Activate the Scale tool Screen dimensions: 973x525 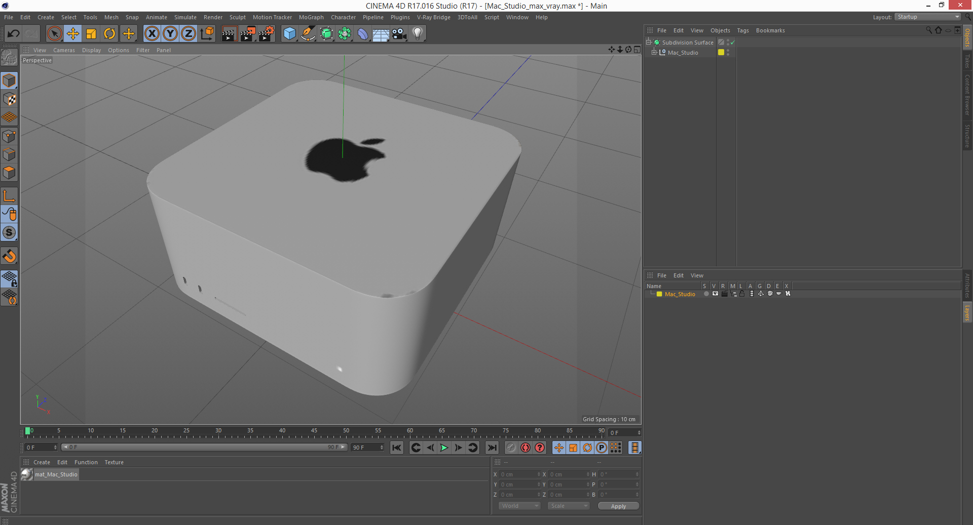(x=91, y=34)
